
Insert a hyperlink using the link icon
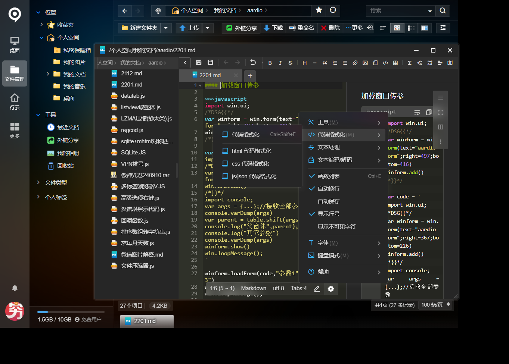coord(355,63)
